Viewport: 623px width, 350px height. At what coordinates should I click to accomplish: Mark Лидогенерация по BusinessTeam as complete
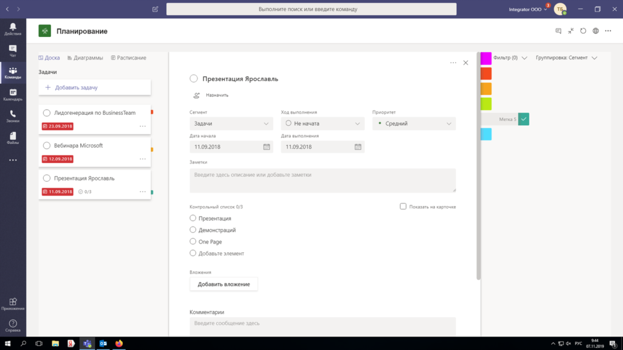click(x=46, y=112)
